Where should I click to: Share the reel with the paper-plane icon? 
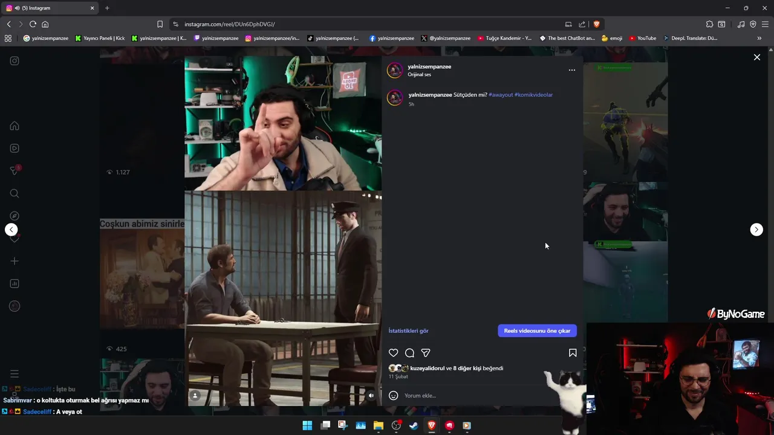tap(426, 353)
